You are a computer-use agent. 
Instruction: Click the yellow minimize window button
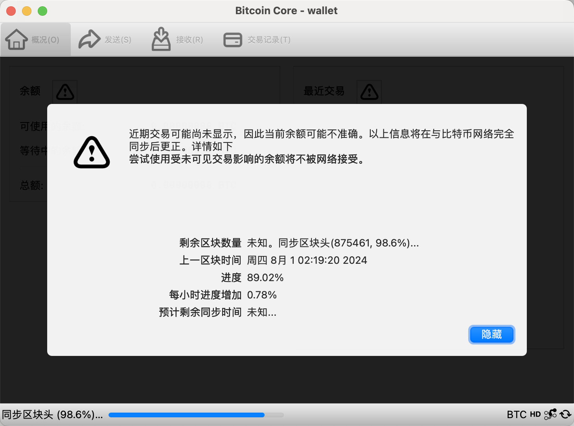click(27, 11)
